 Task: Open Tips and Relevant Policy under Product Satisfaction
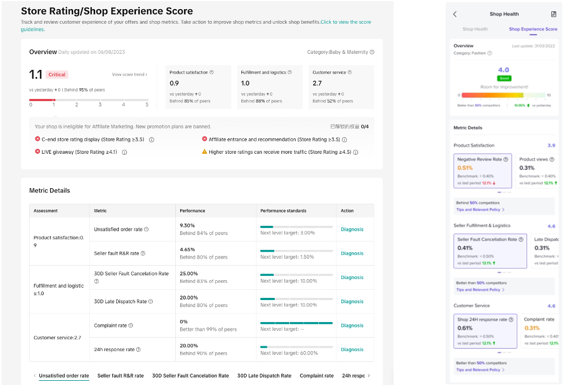480,210
